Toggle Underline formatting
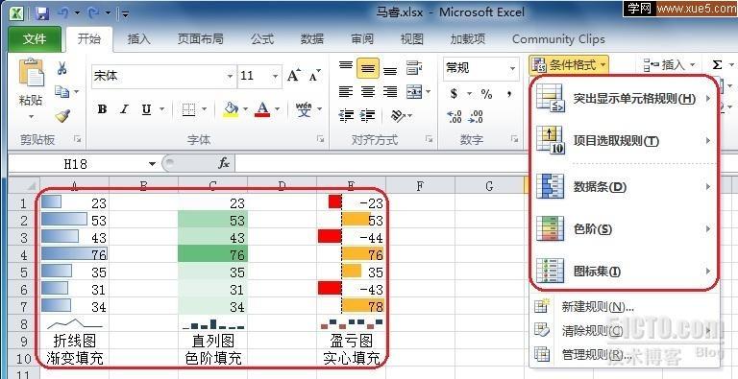Viewport: 738px width, 379px height. pos(146,109)
